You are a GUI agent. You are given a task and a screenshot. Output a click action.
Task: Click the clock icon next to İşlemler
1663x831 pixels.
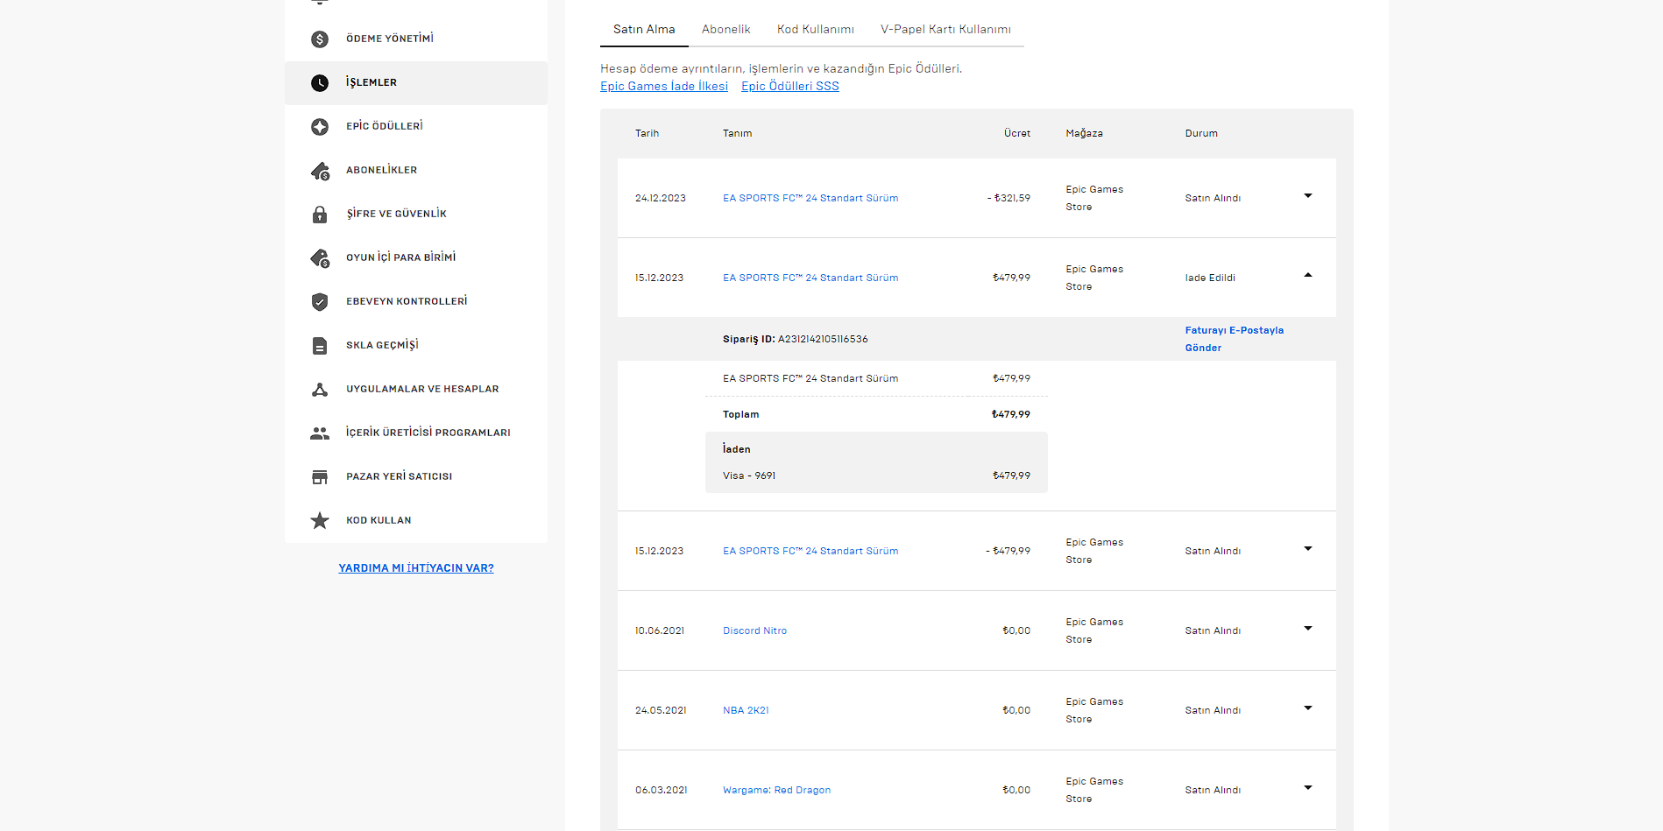[320, 83]
